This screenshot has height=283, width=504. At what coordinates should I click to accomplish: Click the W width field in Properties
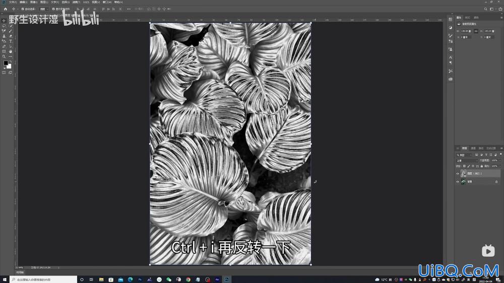coord(466,31)
